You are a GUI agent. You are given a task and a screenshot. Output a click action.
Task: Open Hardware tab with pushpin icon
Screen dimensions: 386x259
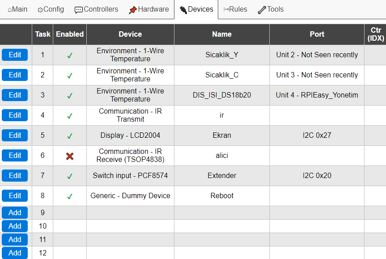[148, 9]
